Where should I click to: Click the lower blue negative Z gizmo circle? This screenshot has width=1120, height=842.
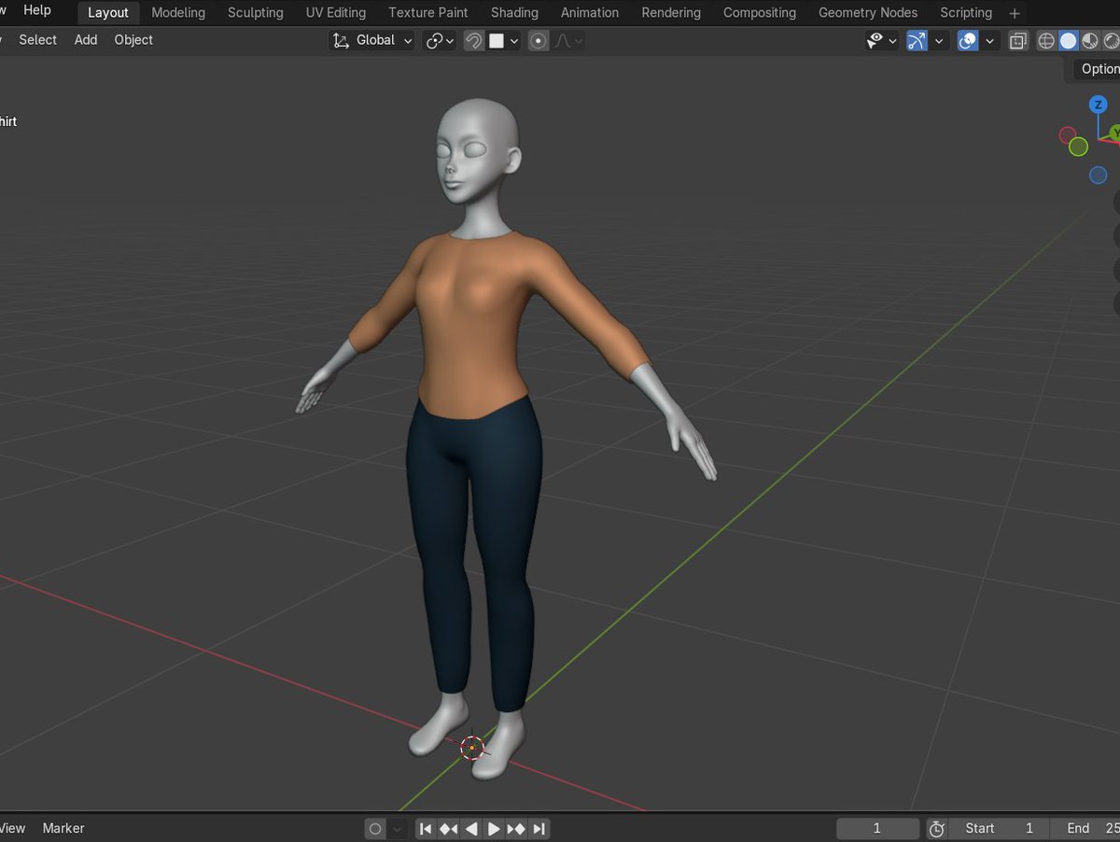[1099, 175]
